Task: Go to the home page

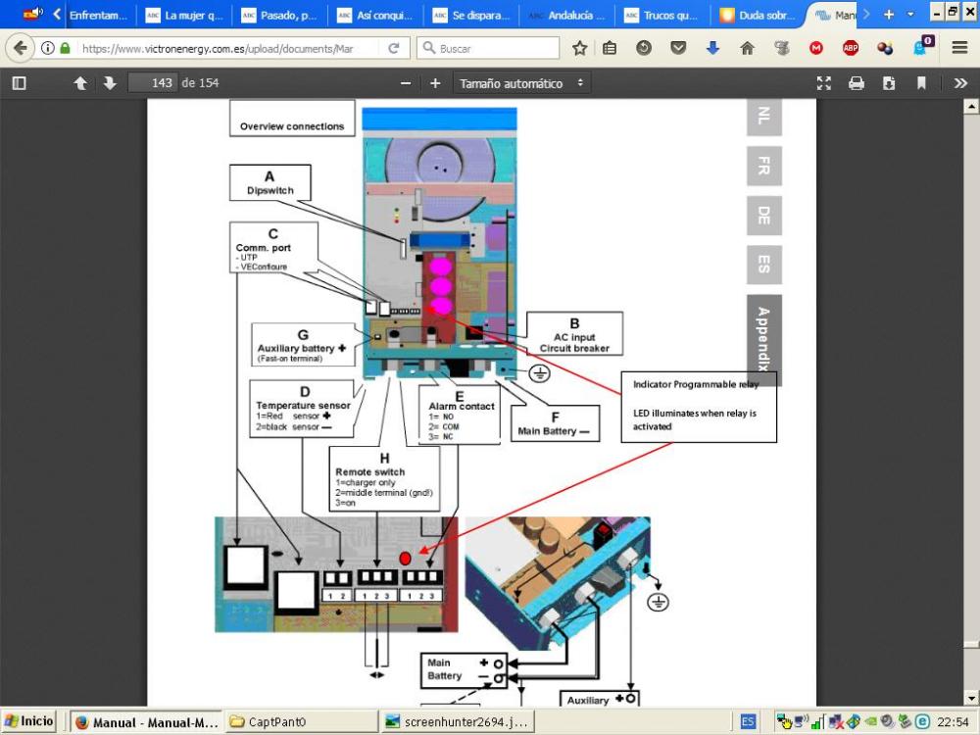Action: [x=747, y=48]
